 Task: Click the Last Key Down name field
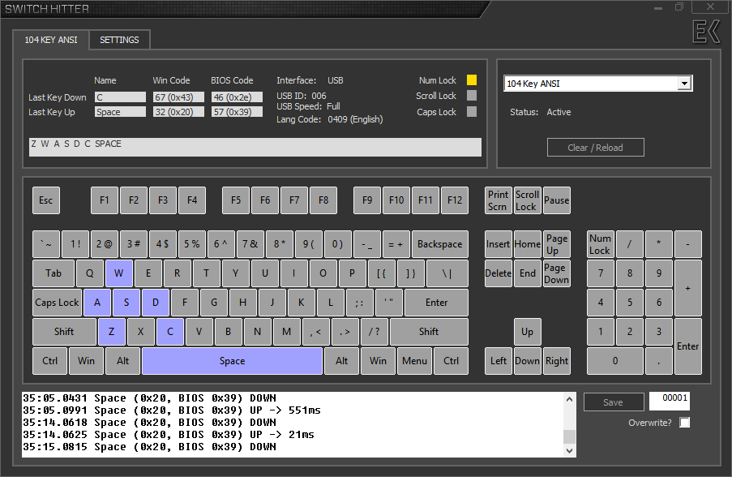[x=120, y=97]
